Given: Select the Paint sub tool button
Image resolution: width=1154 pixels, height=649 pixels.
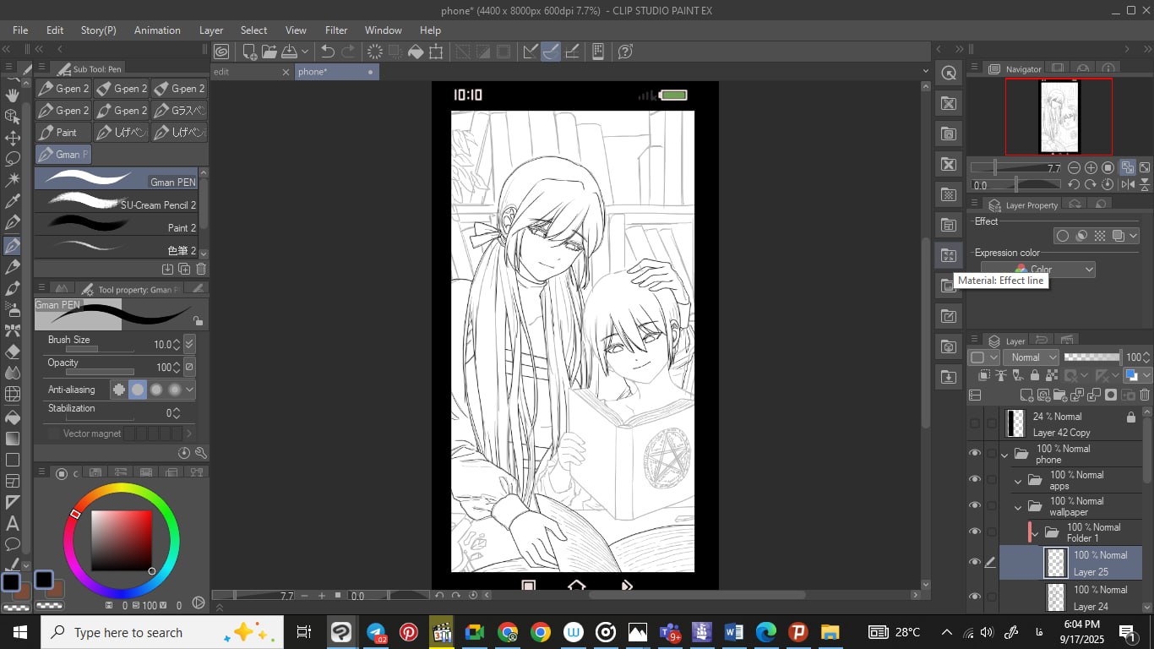Looking at the screenshot, I should 63,133.
